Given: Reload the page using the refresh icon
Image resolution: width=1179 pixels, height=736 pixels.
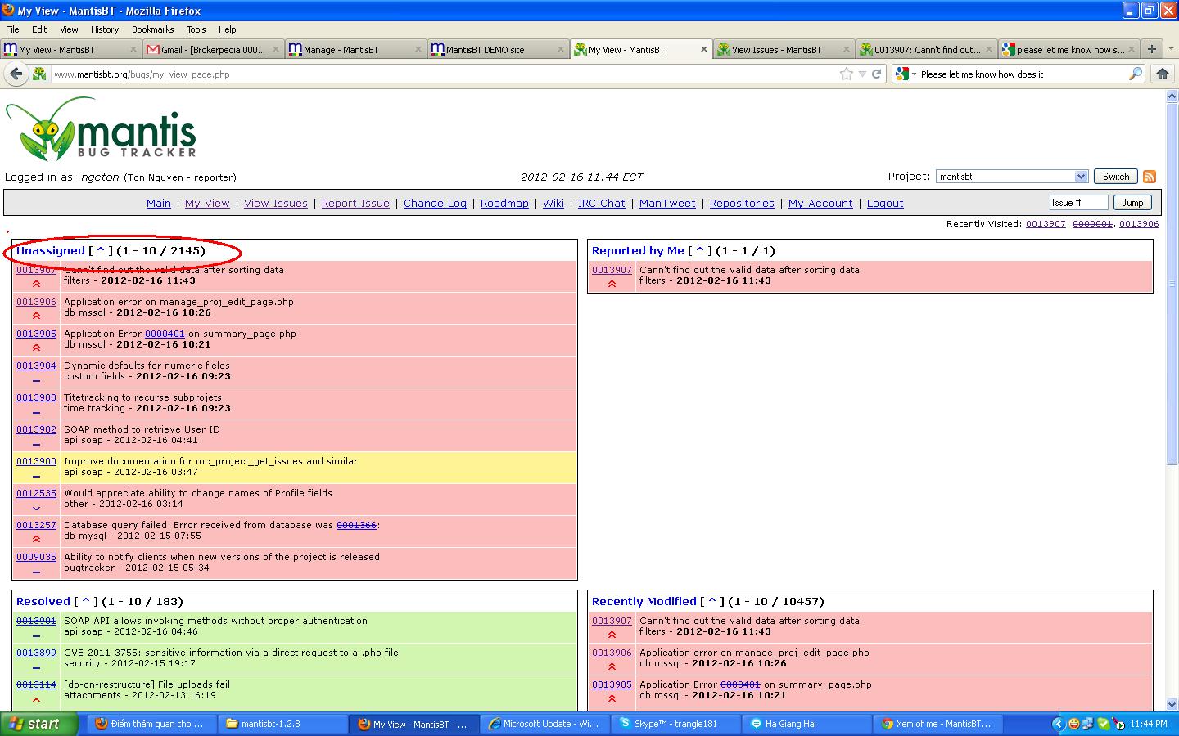Looking at the screenshot, I should (x=876, y=74).
